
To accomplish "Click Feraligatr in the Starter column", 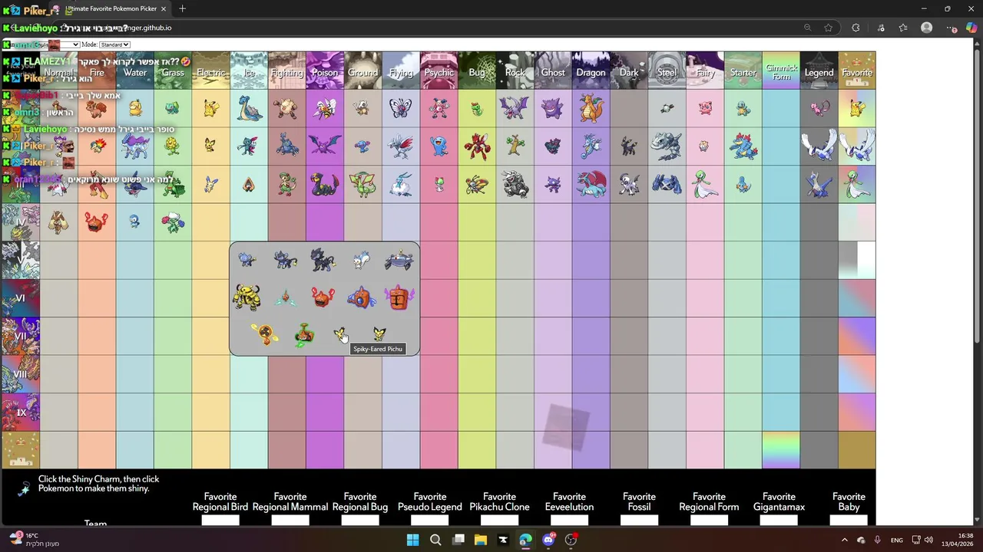I will coord(743,146).
